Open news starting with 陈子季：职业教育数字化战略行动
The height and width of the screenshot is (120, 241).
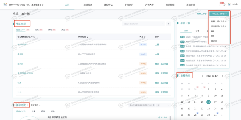click(x=201, y=46)
